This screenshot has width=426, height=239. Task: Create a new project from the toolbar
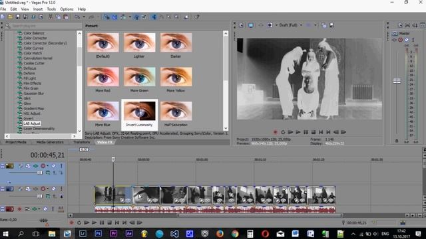pyautogui.click(x=3, y=17)
